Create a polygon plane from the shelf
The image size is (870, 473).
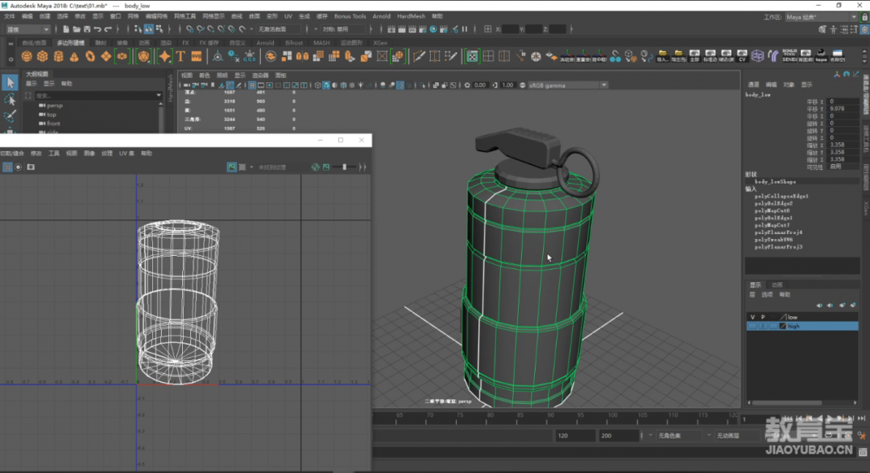106,56
